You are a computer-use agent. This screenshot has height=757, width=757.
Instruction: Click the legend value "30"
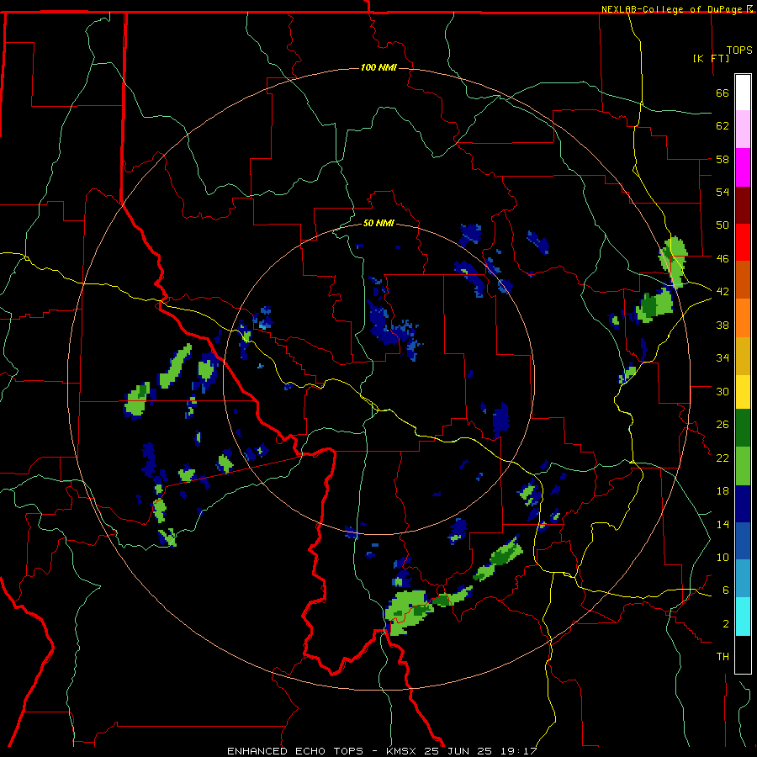pyautogui.click(x=723, y=391)
